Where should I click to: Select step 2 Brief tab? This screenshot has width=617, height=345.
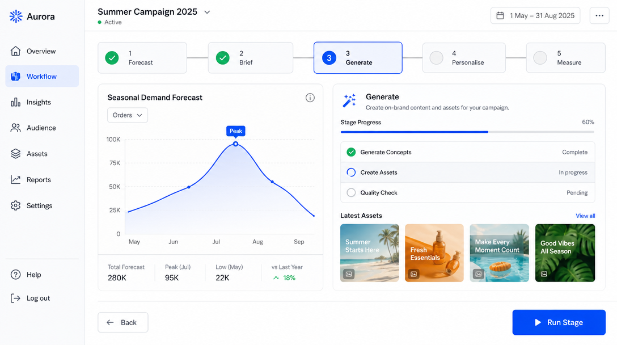point(251,58)
